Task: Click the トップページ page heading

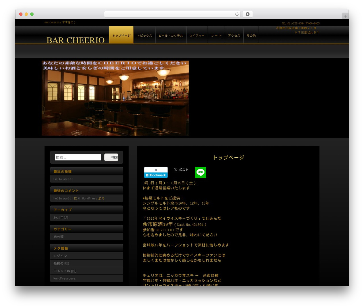Action: click(228, 157)
